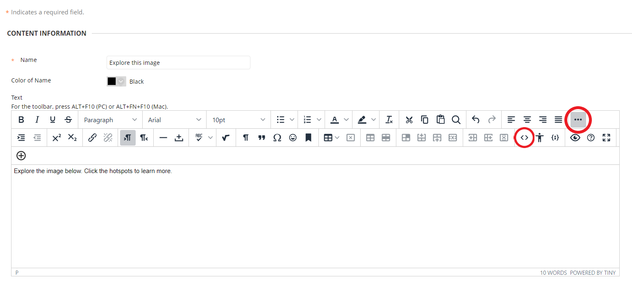Viewport: 632px width, 285px height.
Task: Open editor help
Action: coord(591,138)
